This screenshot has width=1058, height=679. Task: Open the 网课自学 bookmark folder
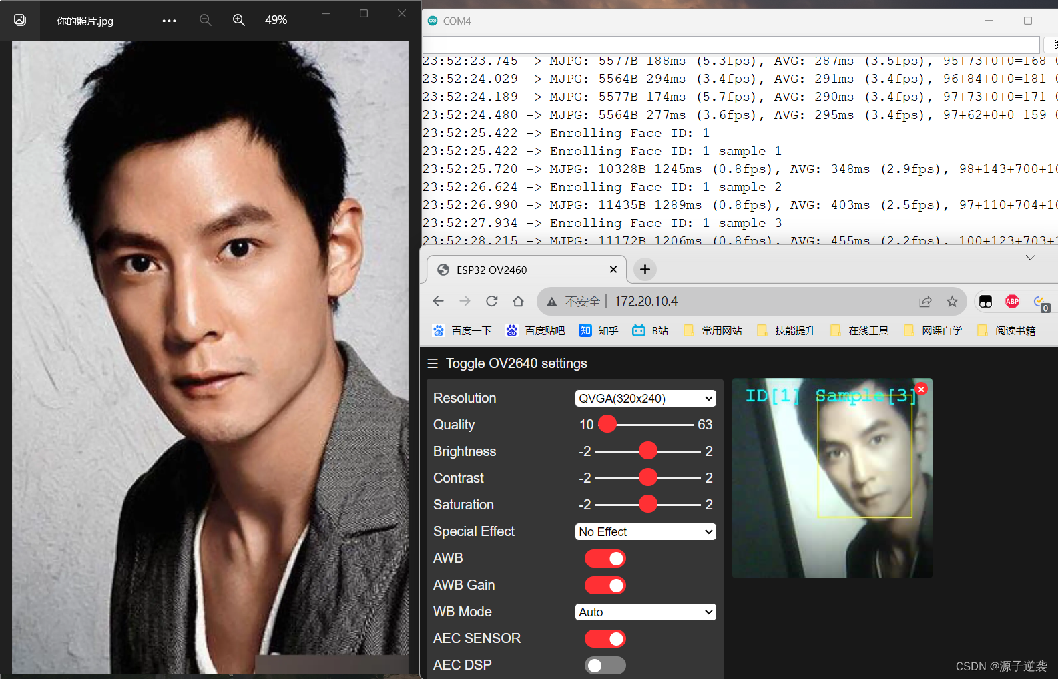click(933, 330)
